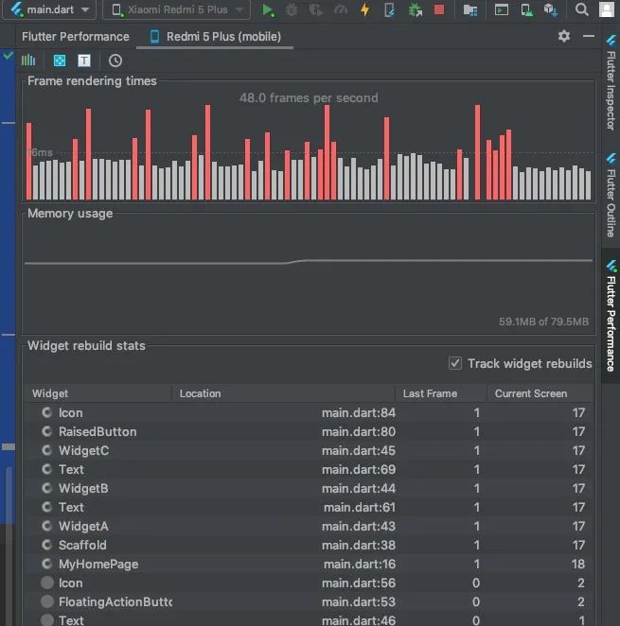Screen dimensions: 620x626
Task: Click the Current Screen column header
Action: pos(531,393)
